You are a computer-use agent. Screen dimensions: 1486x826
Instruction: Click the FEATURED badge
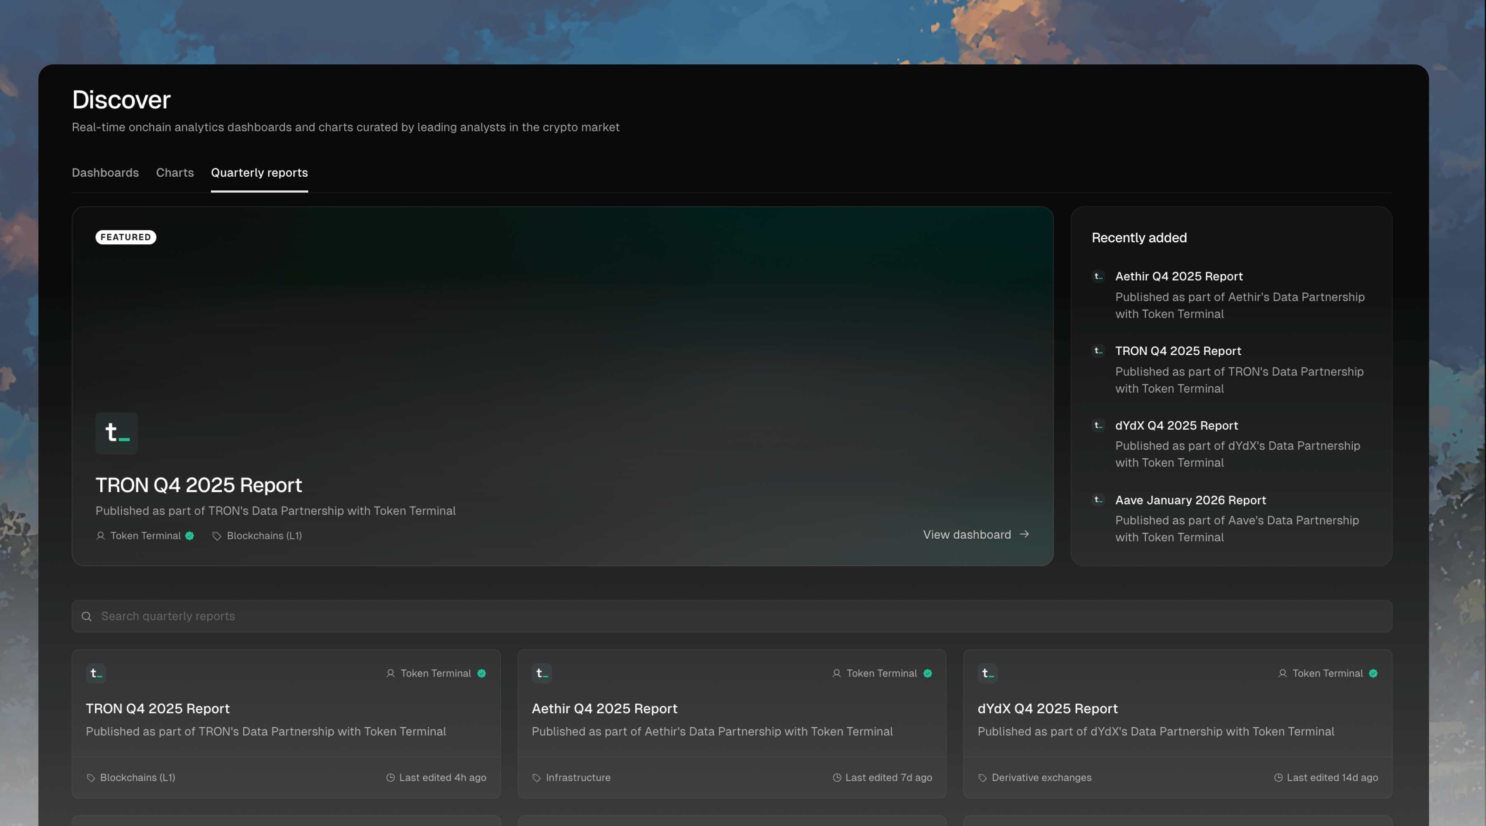[x=126, y=237]
